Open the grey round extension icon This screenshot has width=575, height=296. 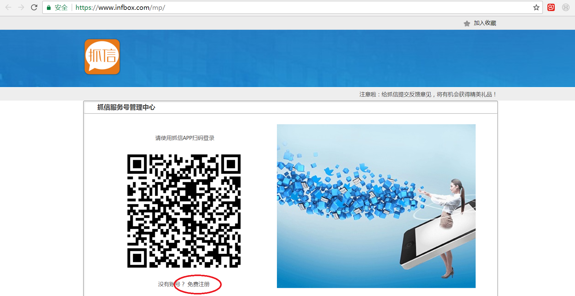point(566,7)
